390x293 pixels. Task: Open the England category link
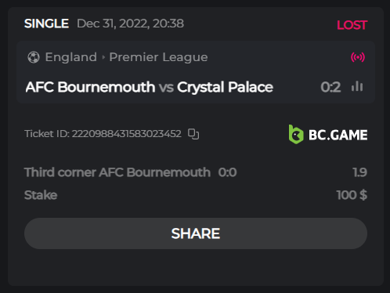(x=71, y=57)
